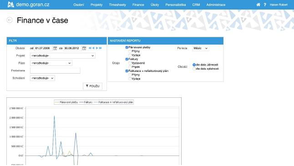Viewport: 294px width, 166px height.
Task: Go to next period arrow
Action: tap(97, 48)
